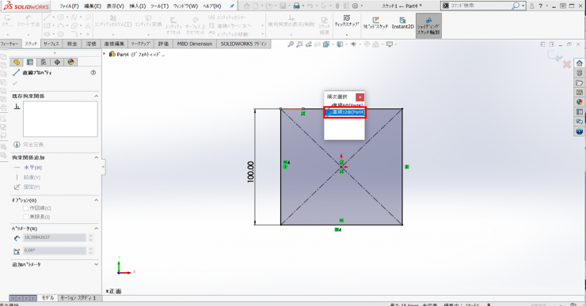The width and height of the screenshot is (586, 306).
Task: Open the DimXpertManager crosshair tab icon
Action: 57,62
